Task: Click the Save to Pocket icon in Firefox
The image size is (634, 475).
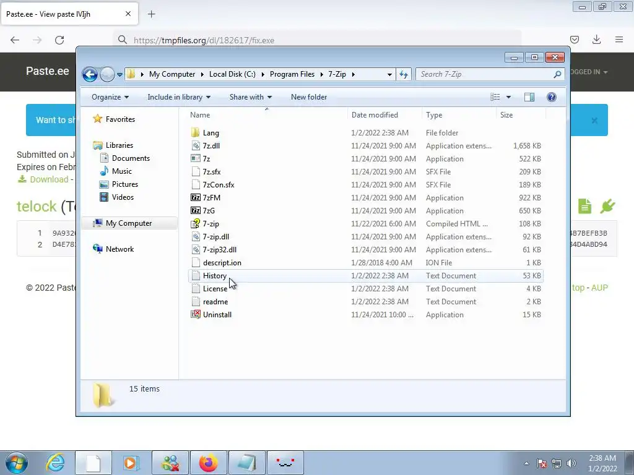Action: tap(574, 40)
